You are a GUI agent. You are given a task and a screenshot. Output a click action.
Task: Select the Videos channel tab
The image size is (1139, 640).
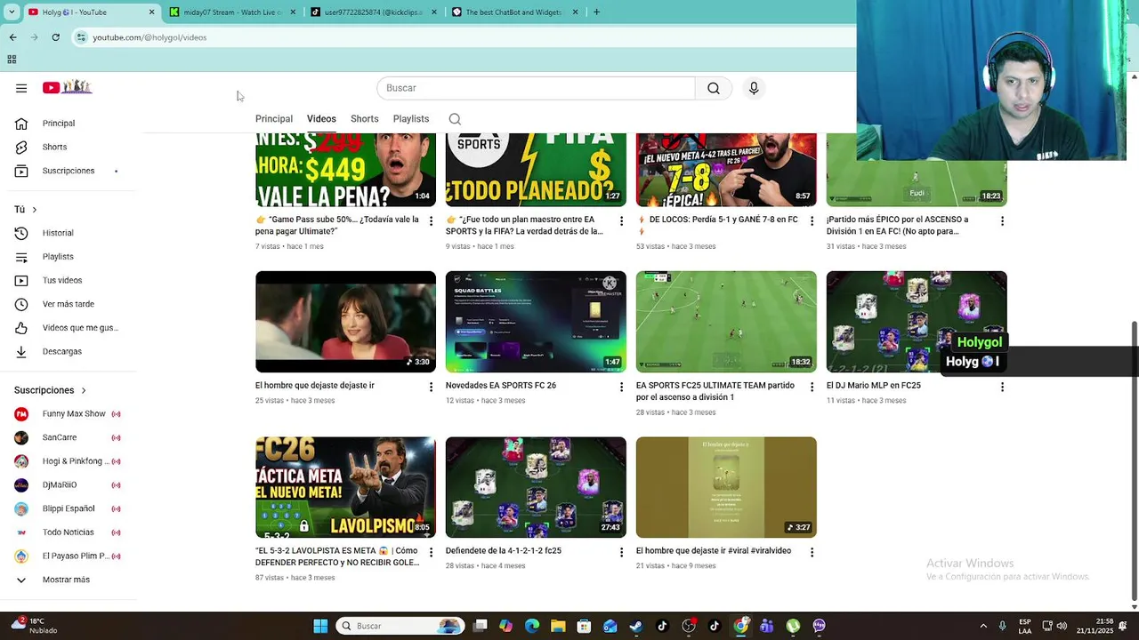[x=321, y=119]
